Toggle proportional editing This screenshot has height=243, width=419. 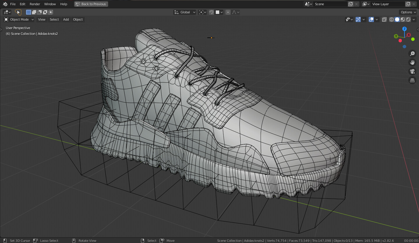click(x=228, y=12)
